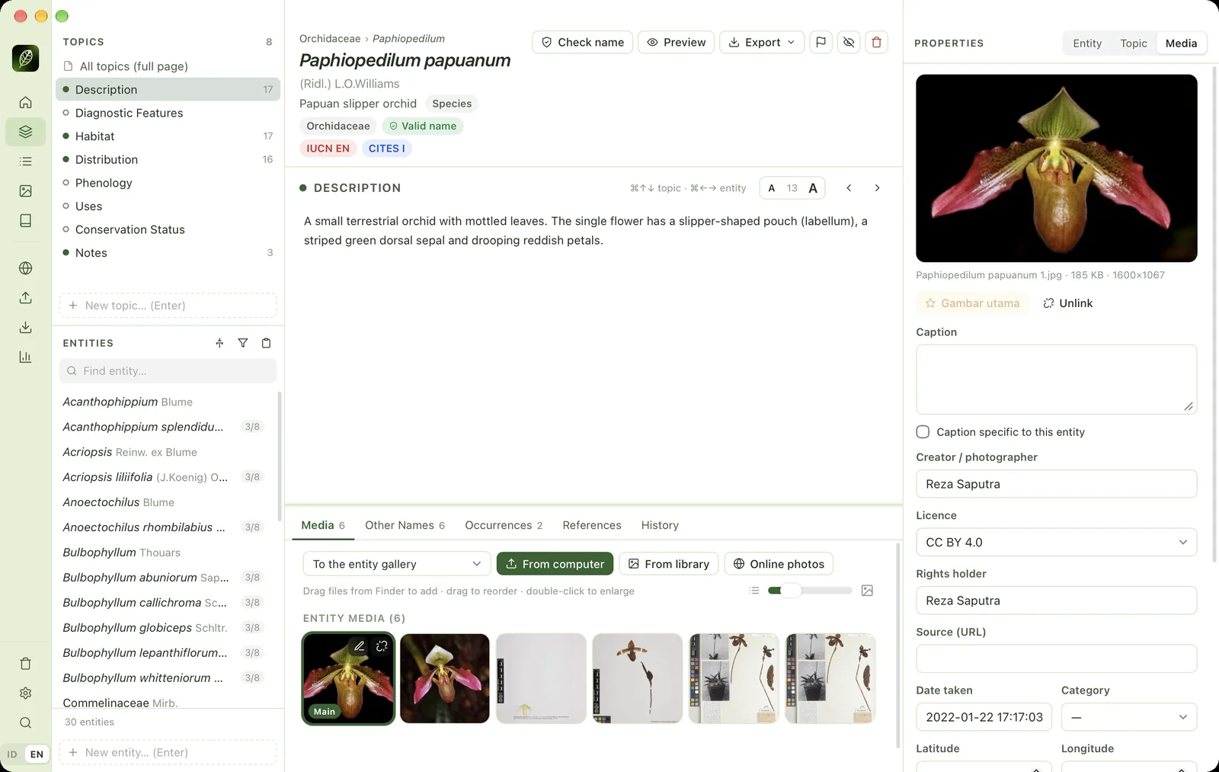Click the pencil edit icon on main thumbnail
This screenshot has width=1219, height=772.
click(x=359, y=646)
